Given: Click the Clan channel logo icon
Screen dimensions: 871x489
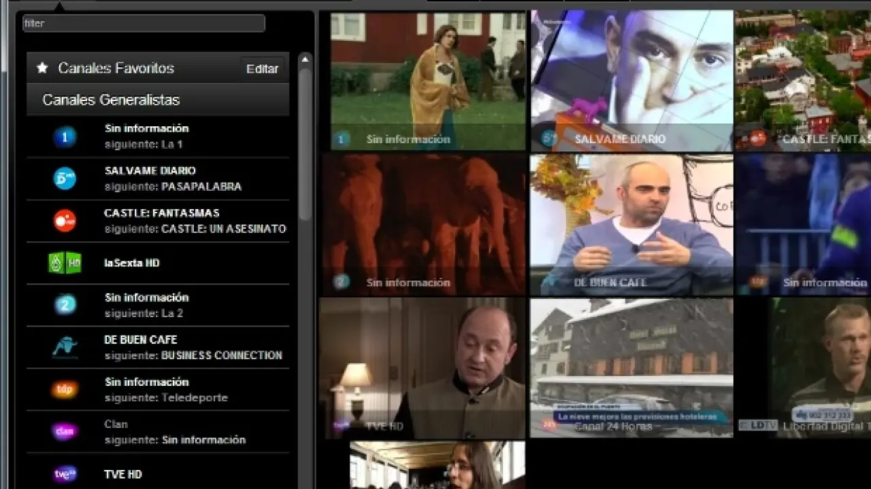Looking at the screenshot, I should 65,431.
